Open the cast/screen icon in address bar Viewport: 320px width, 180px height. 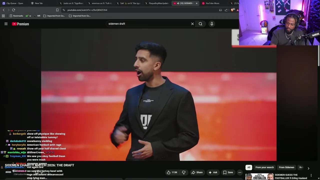point(220,10)
